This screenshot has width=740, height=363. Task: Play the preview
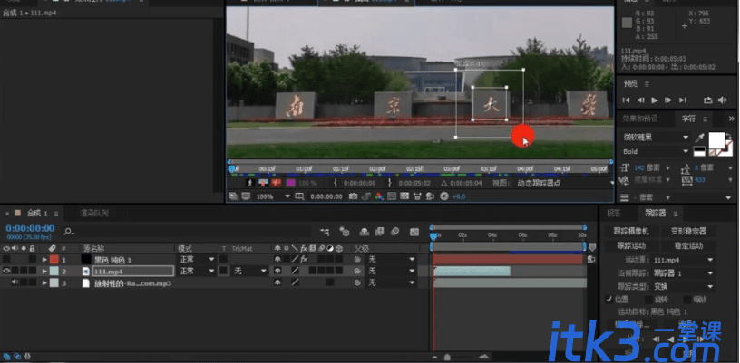click(x=655, y=100)
